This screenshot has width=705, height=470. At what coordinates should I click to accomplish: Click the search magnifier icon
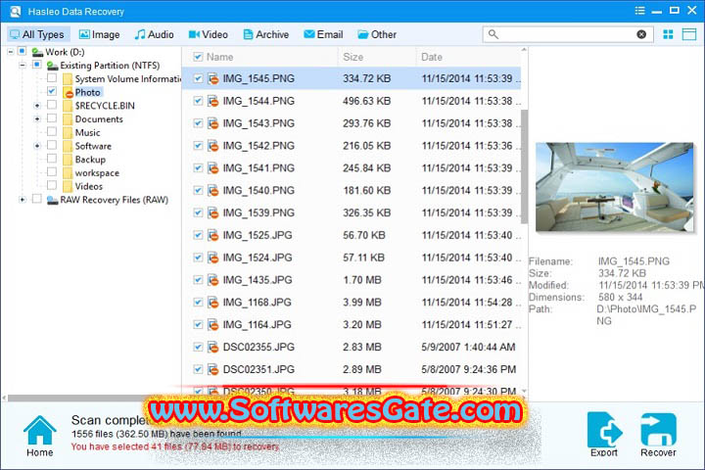493,34
